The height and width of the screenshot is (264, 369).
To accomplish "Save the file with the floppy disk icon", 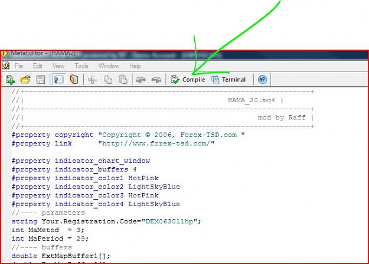I will pos(40,80).
